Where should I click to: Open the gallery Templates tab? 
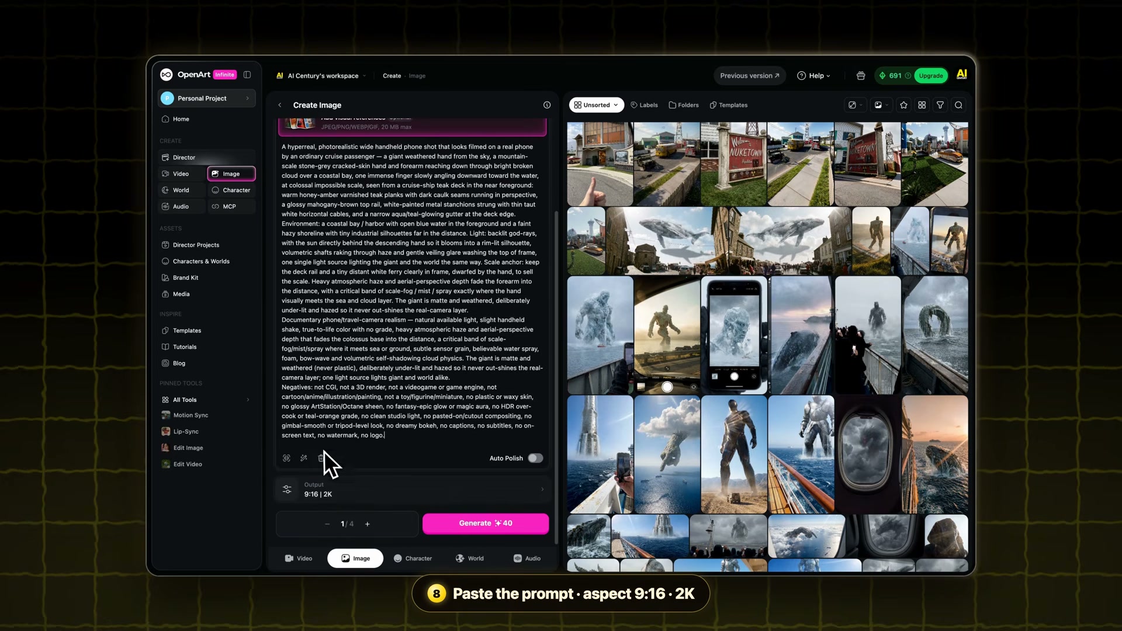tap(729, 105)
